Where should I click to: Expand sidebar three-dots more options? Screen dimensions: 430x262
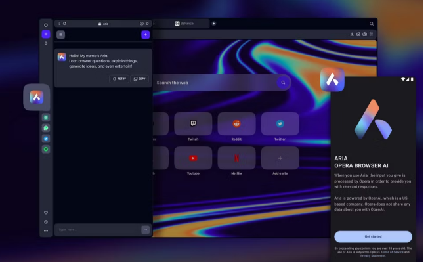coord(46,230)
